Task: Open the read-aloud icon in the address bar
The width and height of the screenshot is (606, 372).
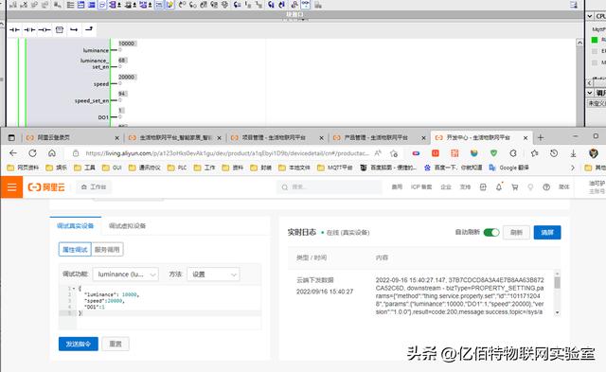Action: 378,153
